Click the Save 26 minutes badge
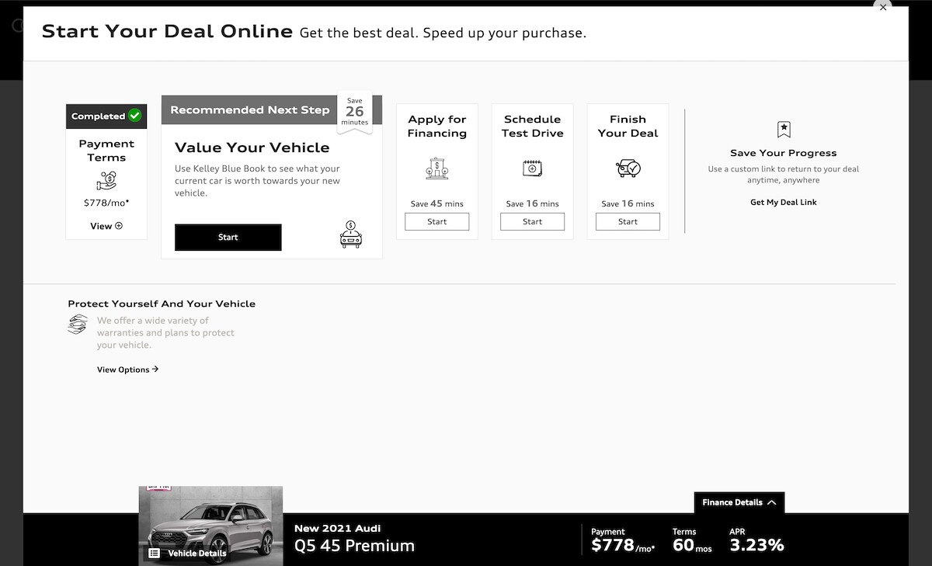The width and height of the screenshot is (932, 566). point(355,113)
